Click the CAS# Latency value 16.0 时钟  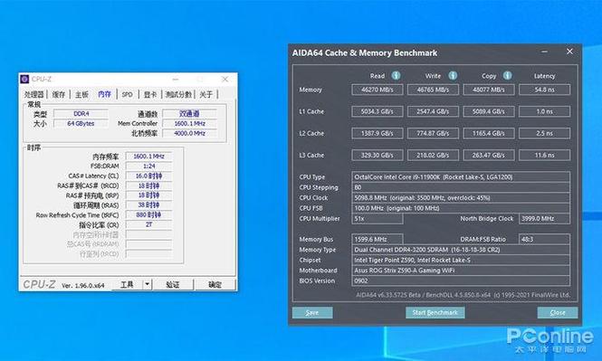149,176
